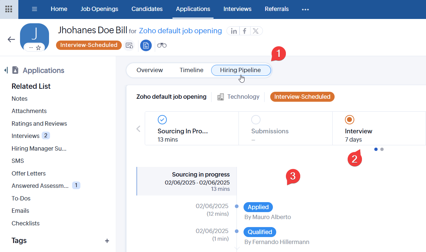Open the candidate's LinkedIn profile icon
Viewport: 426px width, 252px height.
click(x=234, y=31)
